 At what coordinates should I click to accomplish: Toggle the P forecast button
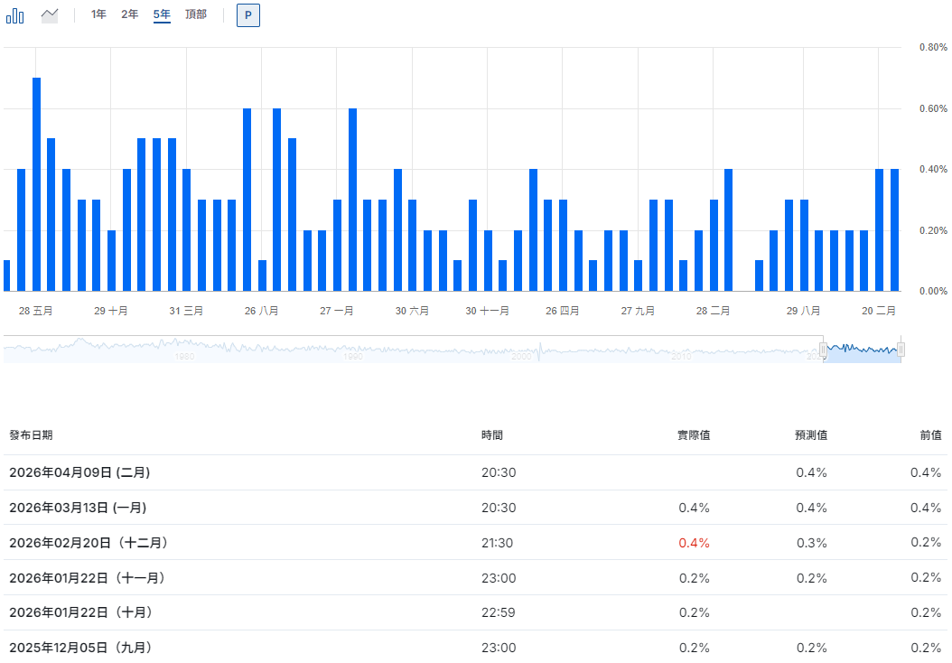[247, 15]
